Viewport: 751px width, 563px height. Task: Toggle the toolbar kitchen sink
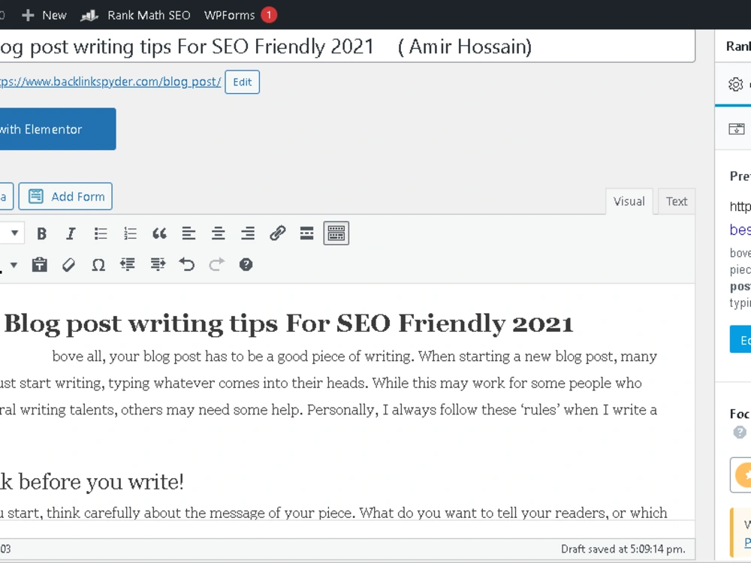click(336, 233)
